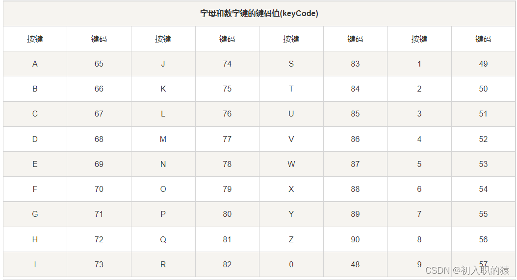Click the letter U cell

pyautogui.click(x=291, y=114)
